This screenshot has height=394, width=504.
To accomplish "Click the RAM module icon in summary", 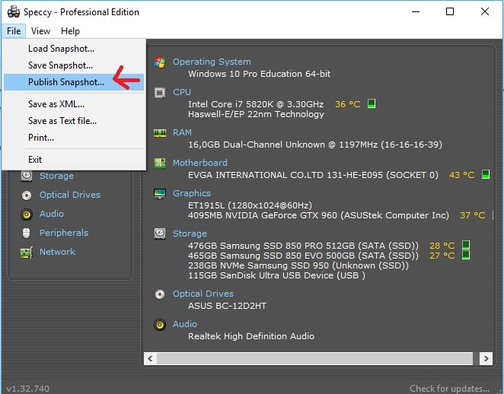I will click(160, 132).
